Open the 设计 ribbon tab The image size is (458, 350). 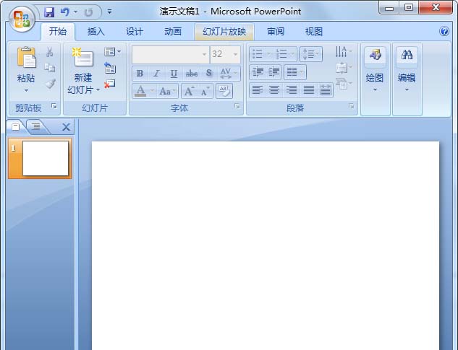pyautogui.click(x=135, y=32)
